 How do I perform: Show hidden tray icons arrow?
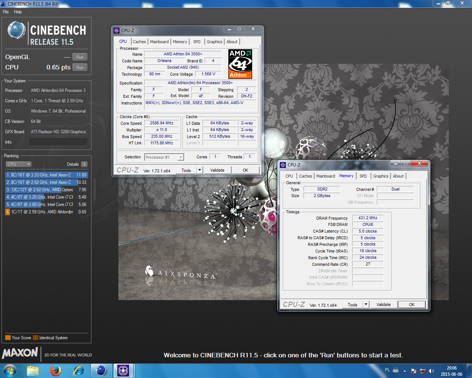click(x=405, y=371)
